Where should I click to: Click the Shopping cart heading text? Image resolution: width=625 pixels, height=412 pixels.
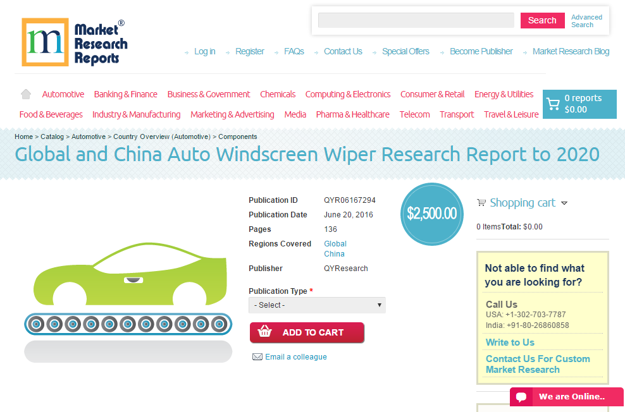point(522,203)
